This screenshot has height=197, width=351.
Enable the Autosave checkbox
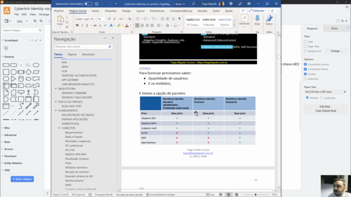coord(305,79)
